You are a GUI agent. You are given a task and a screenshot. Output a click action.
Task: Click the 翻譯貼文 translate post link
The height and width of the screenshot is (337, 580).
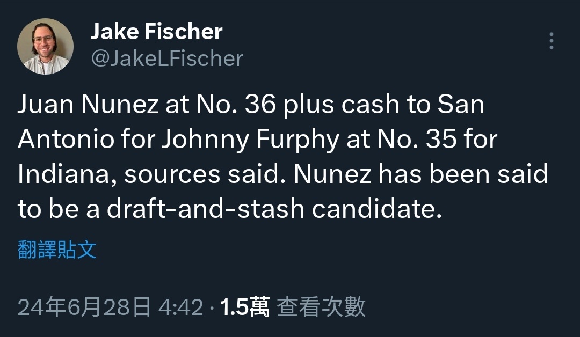[57, 250]
